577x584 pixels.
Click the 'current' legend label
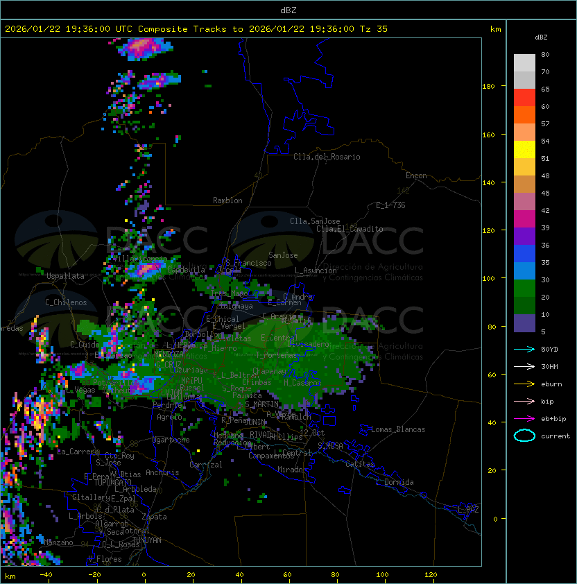[x=556, y=436]
